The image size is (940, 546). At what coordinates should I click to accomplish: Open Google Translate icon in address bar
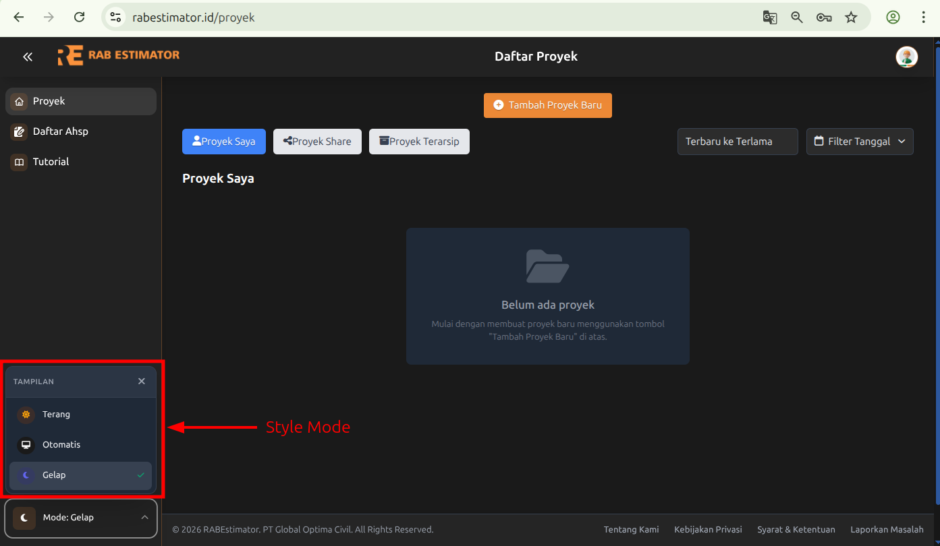point(770,18)
